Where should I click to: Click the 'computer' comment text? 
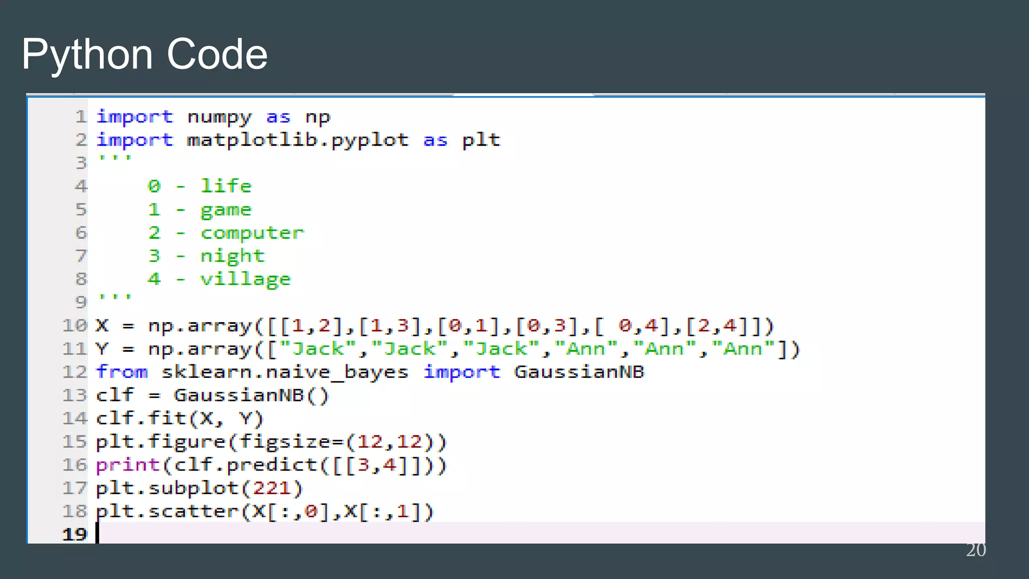point(252,233)
